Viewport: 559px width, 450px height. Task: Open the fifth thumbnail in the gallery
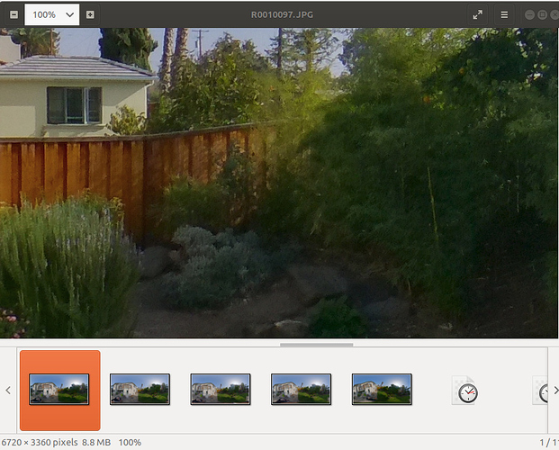pos(382,390)
